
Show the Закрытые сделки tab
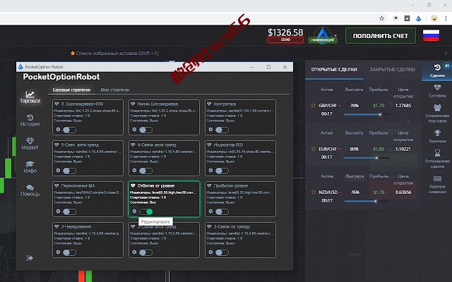(393, 69)
